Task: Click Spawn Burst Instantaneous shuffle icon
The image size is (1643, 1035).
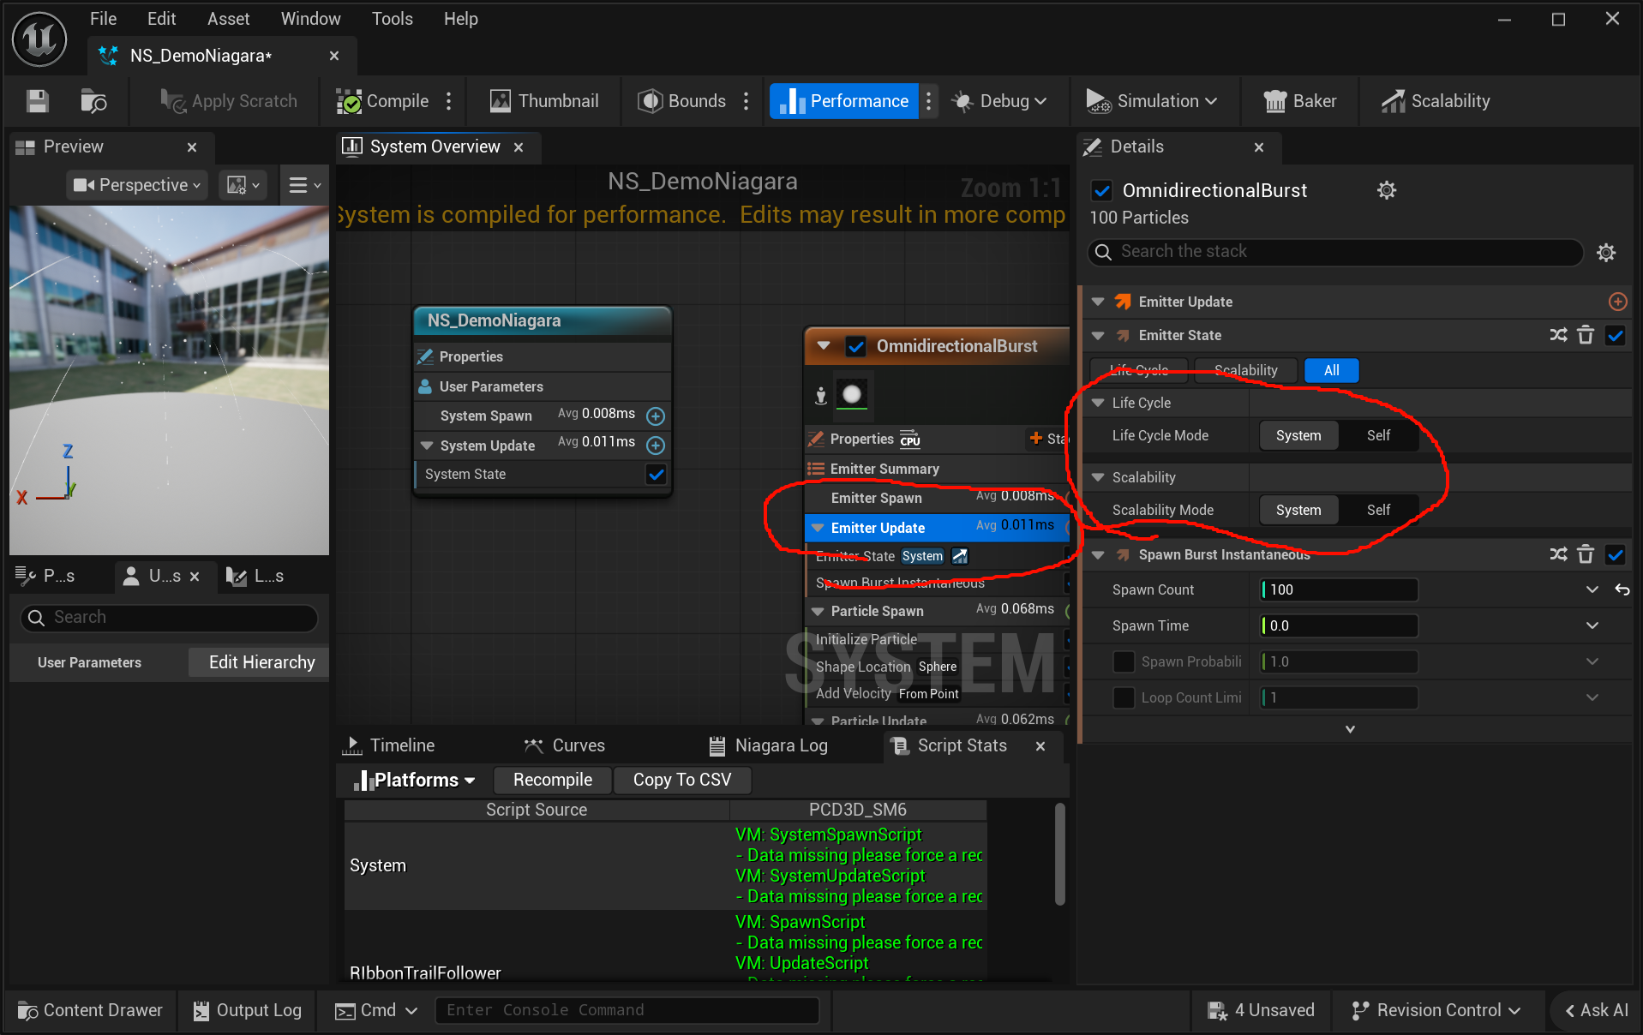Action: 1558,554
